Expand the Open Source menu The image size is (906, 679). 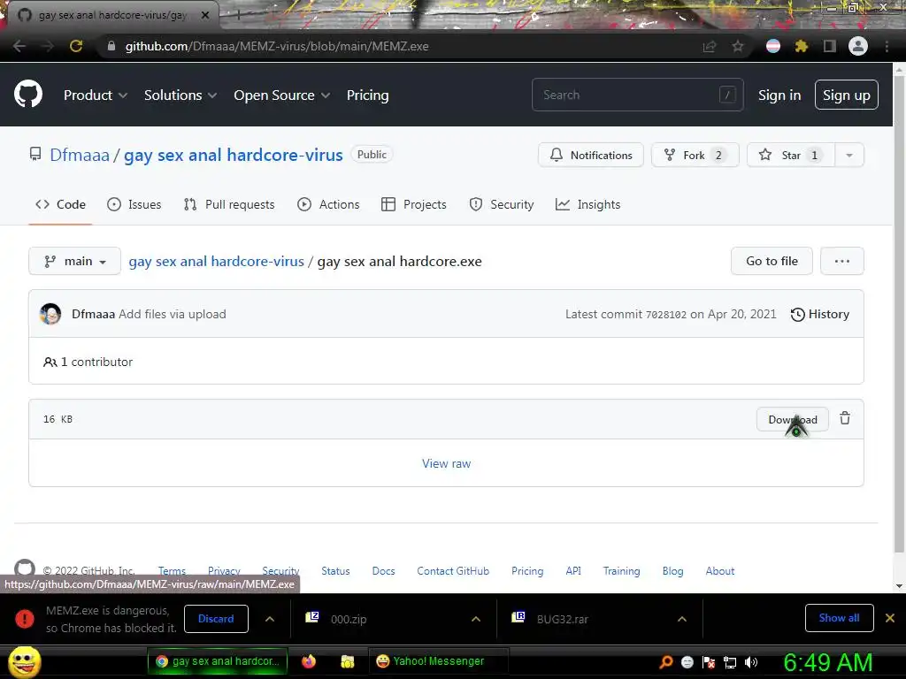(x=282, y=95)
